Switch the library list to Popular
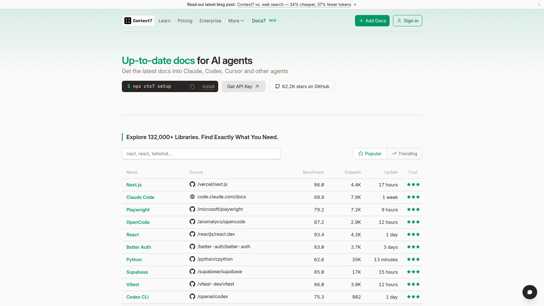Image resolution: width=544 pixels, height=306 pixels. [370, 154]
